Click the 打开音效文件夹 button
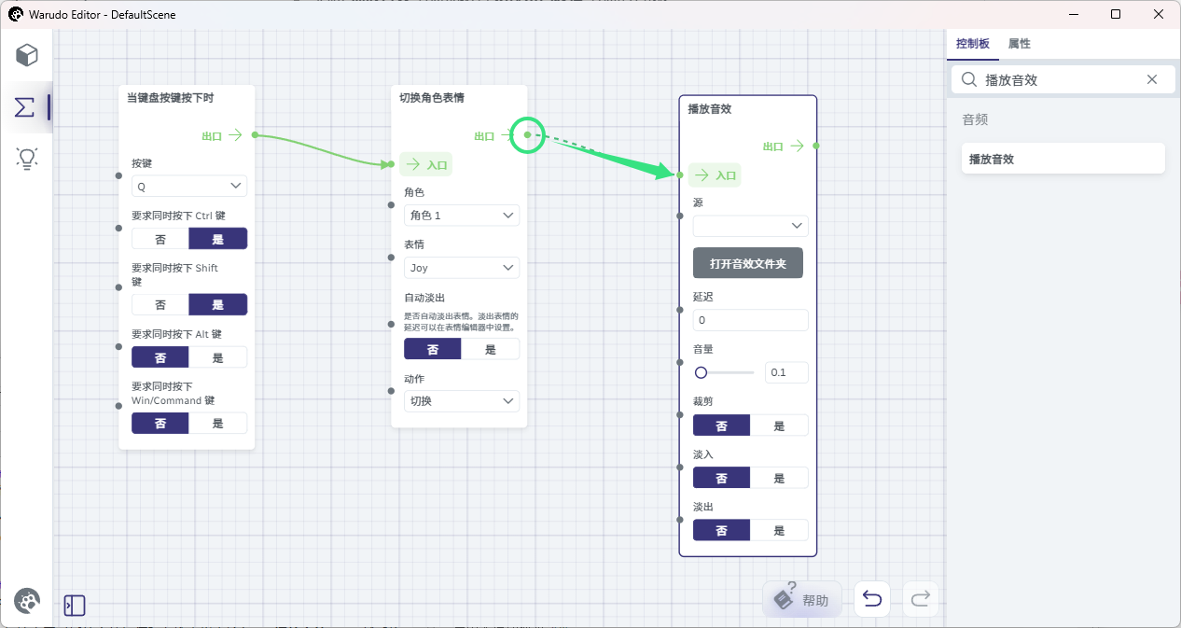The width and height of the screenshot is (1181, 628). click(748, 263)
